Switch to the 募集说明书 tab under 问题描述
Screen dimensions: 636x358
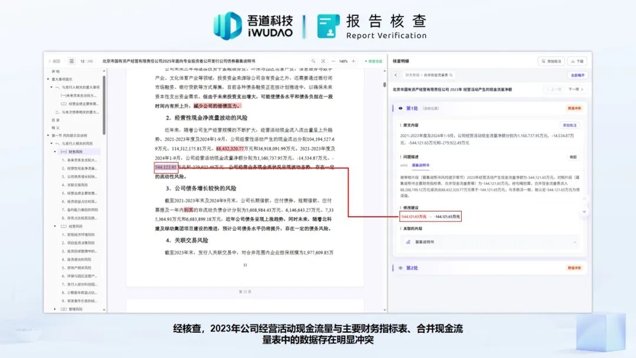click(x=420, y=165)
